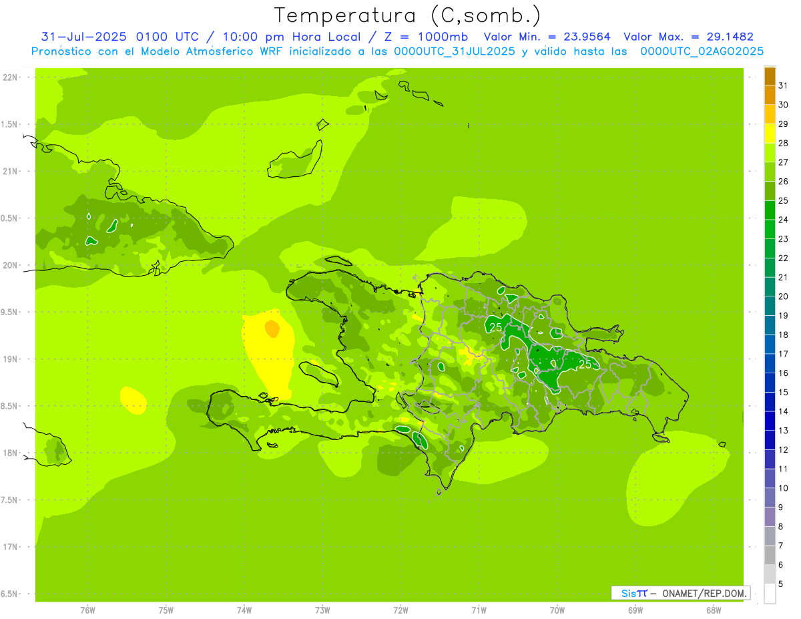Viewport: 801px width, 619px height.
Task: Click the 22N latitude axis label
Action: pyautogui.click(x=10, y=77)
